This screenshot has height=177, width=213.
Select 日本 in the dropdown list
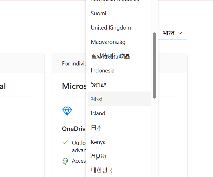(119, 128)
